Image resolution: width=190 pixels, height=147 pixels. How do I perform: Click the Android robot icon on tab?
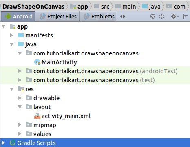click(8, 16)
